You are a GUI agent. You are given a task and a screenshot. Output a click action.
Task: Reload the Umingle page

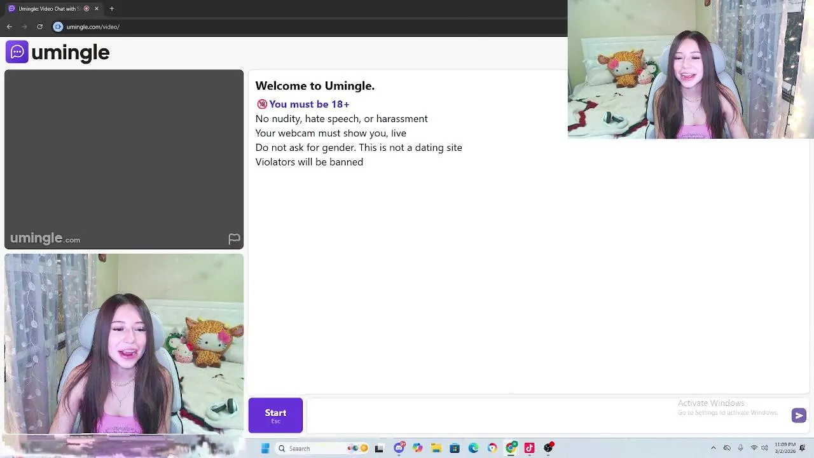39,27
